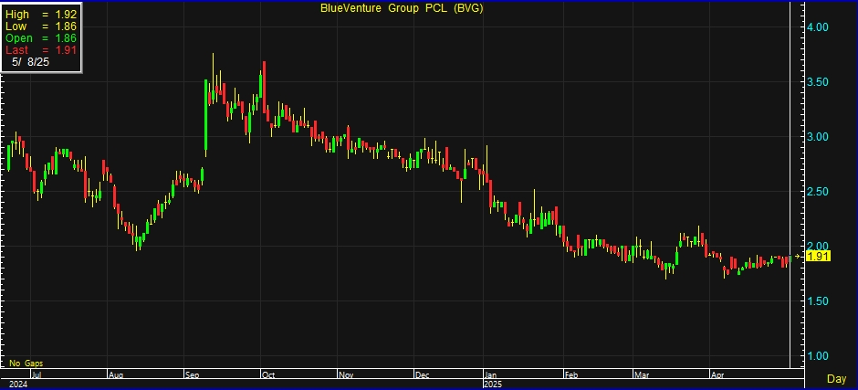Click the Feb month label on time axis
Image resolution: width=858 pixels, height=390 pixels.
[x=571, y=375]
